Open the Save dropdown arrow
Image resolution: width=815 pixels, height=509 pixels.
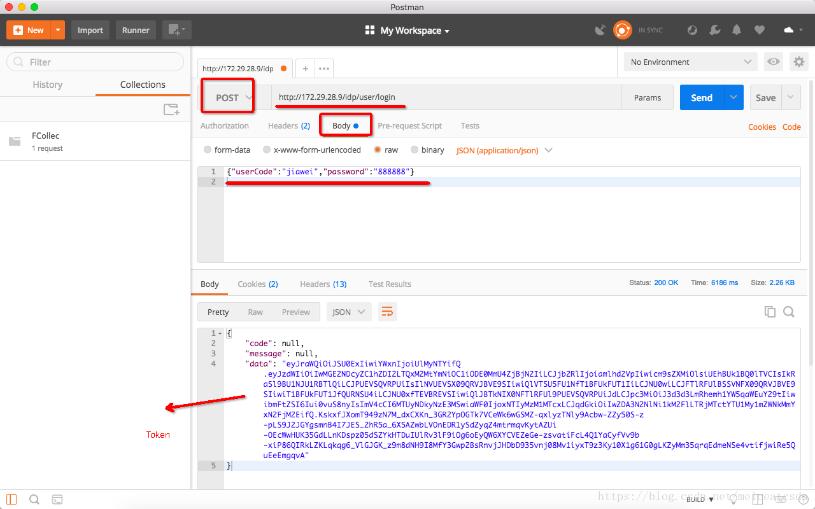pos(790,97)
